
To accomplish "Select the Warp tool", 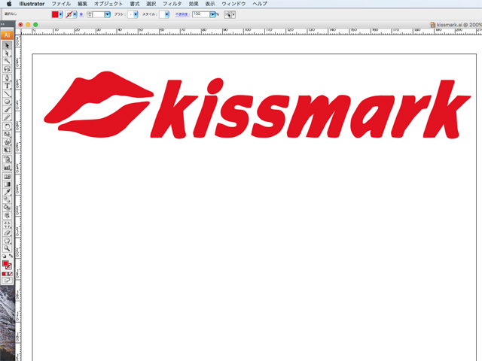I will (7, 142).
